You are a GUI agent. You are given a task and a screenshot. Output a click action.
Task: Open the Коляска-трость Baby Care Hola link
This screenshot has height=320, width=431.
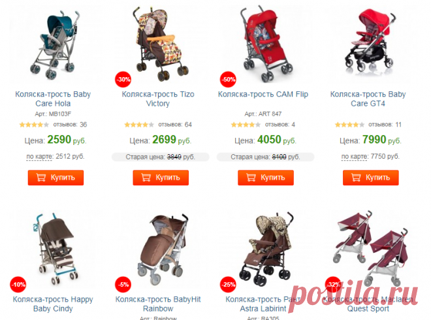tap(53, 99)
